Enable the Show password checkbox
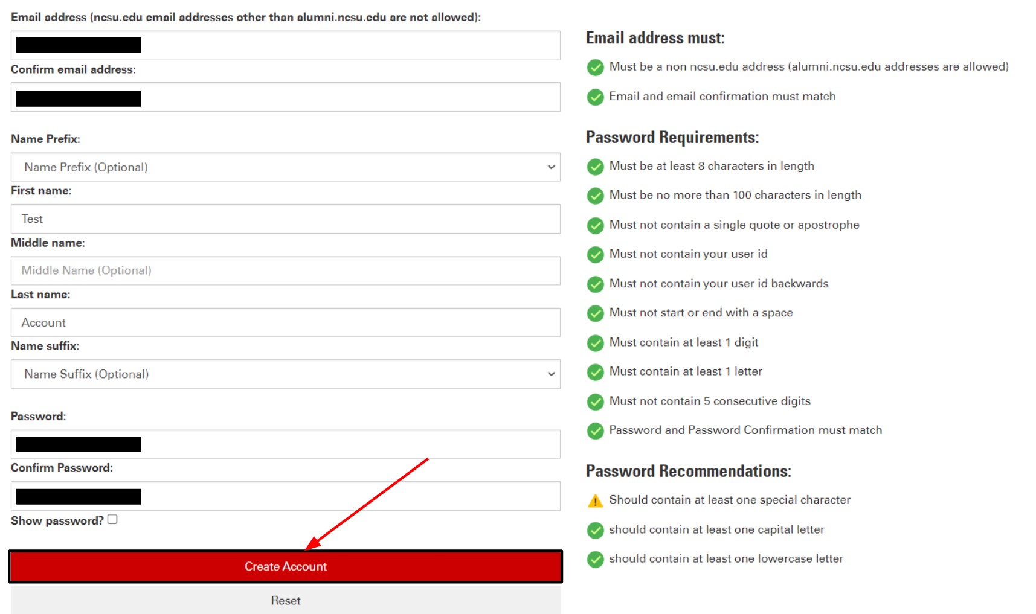The width and height of the screenshot is (1036, 614). 112,519
